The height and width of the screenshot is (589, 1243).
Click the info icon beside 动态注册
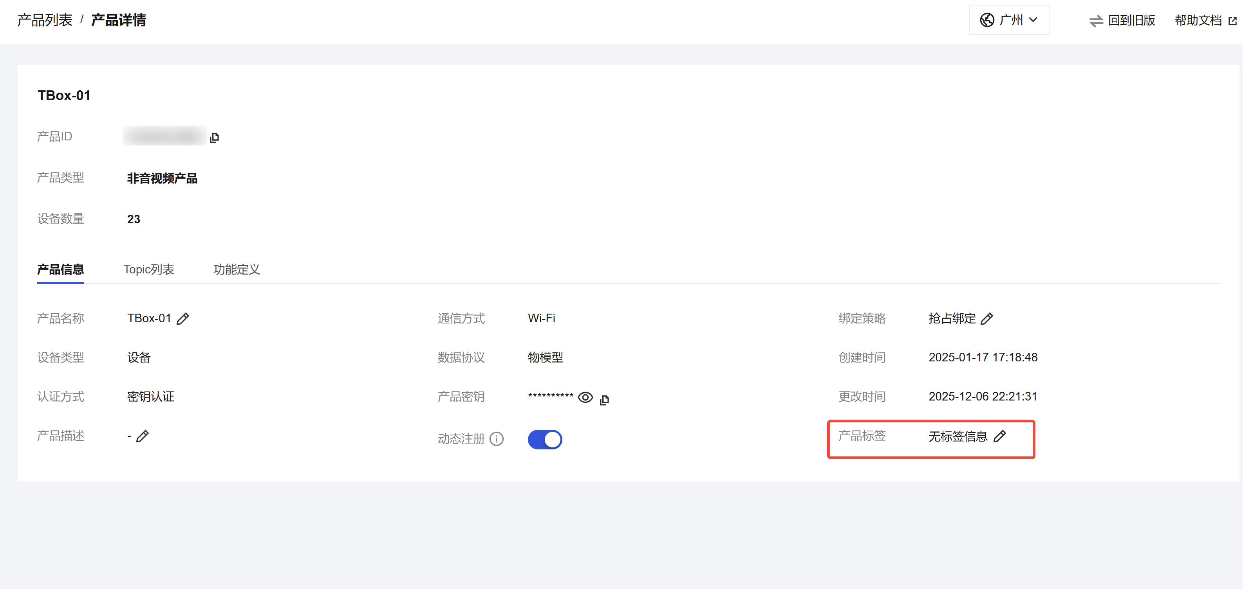pos(497,438)
